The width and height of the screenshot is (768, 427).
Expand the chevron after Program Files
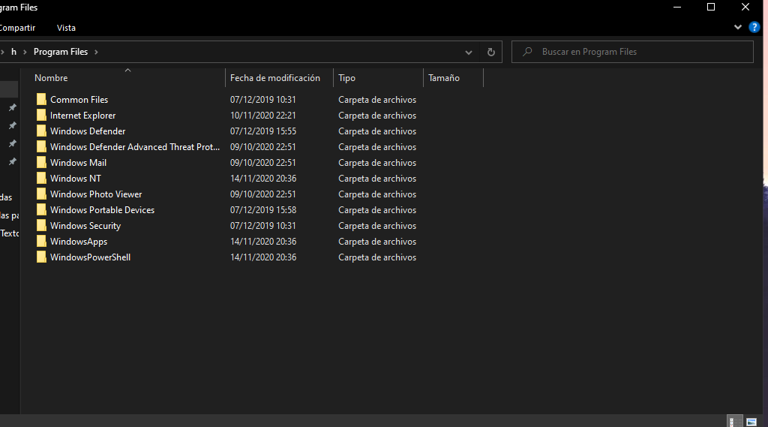(96, 52)
